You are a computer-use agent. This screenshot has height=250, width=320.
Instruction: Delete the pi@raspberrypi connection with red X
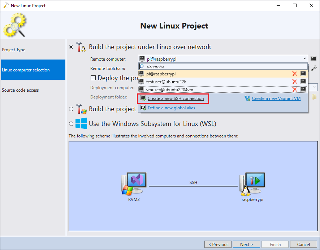click(294, 74)
